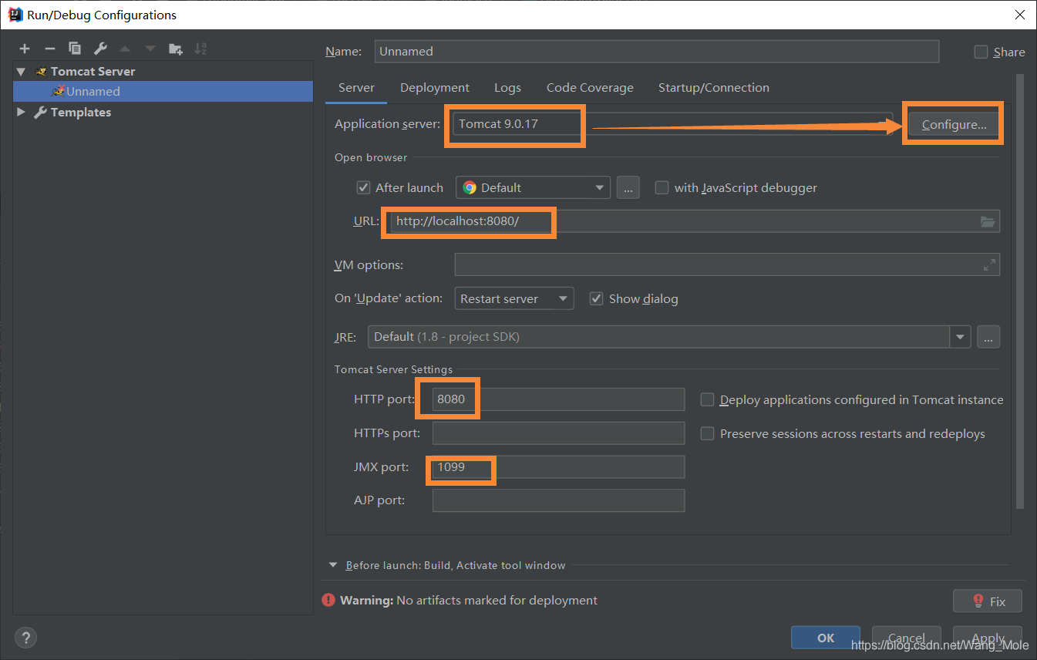Image resolution: width=1037 pixels, height=660 pixels.
Task: Expand the VM options field
Action: pos(989,264)
